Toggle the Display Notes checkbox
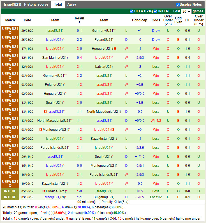The image size is (206, 223). (178, 4)
